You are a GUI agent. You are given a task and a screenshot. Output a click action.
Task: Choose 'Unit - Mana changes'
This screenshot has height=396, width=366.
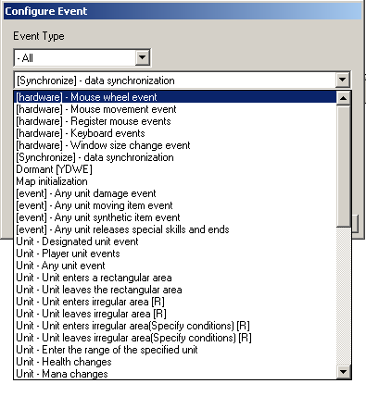175,373
